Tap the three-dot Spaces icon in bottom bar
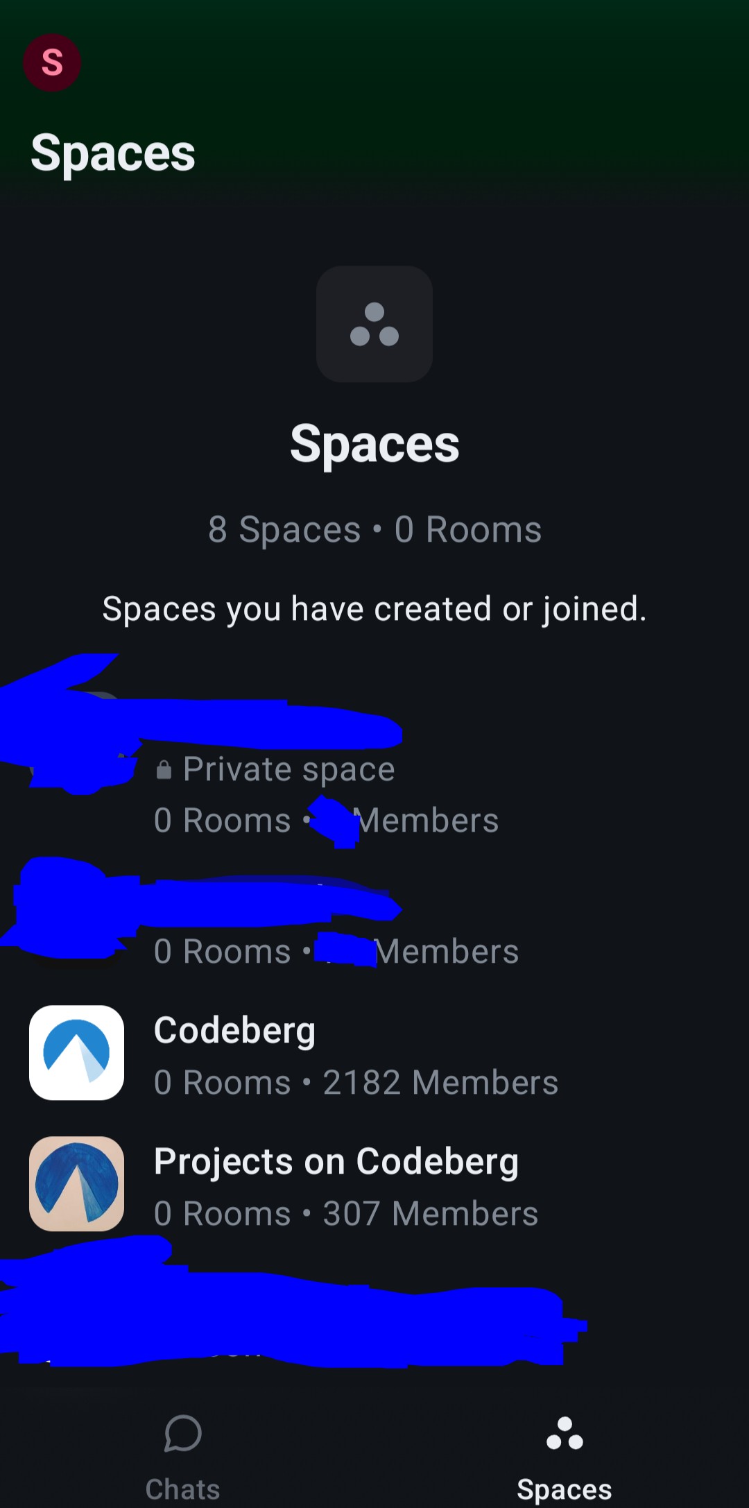Image resolution: width=749 pixels, height=1508 pixels. coord(565,1433)
